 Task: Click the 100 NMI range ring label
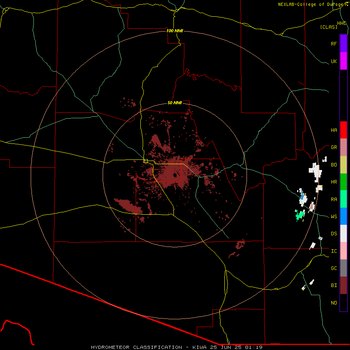pos(175,31)
